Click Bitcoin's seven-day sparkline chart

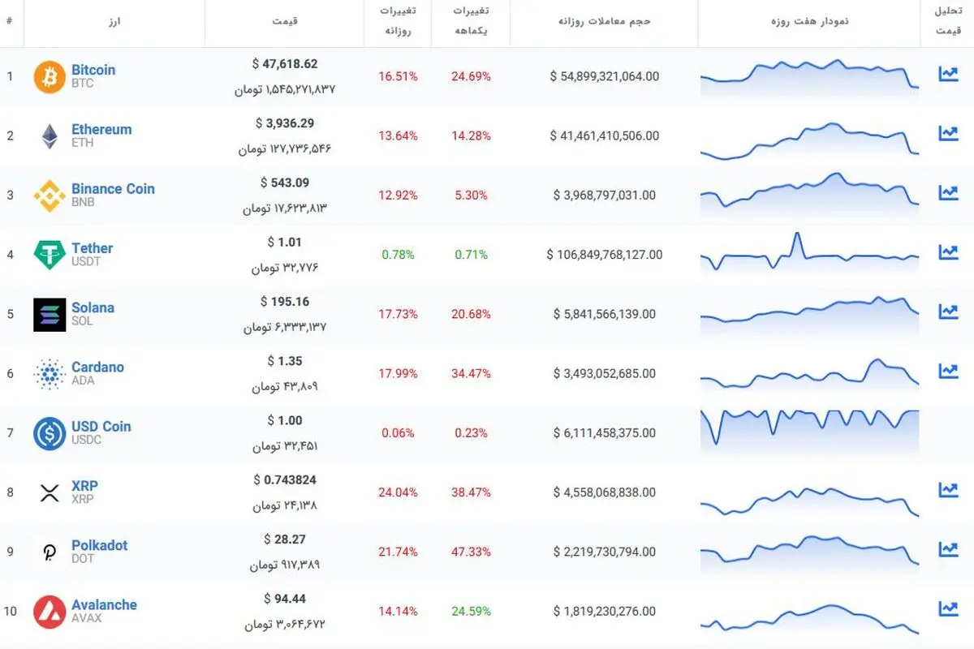[x=810, y=75]
